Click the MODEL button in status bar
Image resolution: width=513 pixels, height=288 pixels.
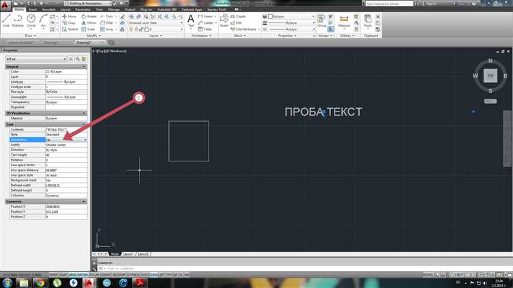tap(428, 275)
